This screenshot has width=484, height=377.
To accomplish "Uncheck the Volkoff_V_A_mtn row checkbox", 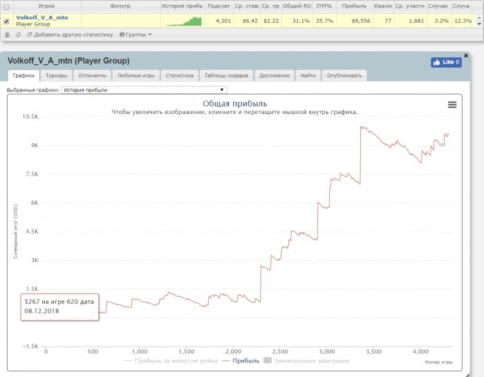I will point(6,21).
